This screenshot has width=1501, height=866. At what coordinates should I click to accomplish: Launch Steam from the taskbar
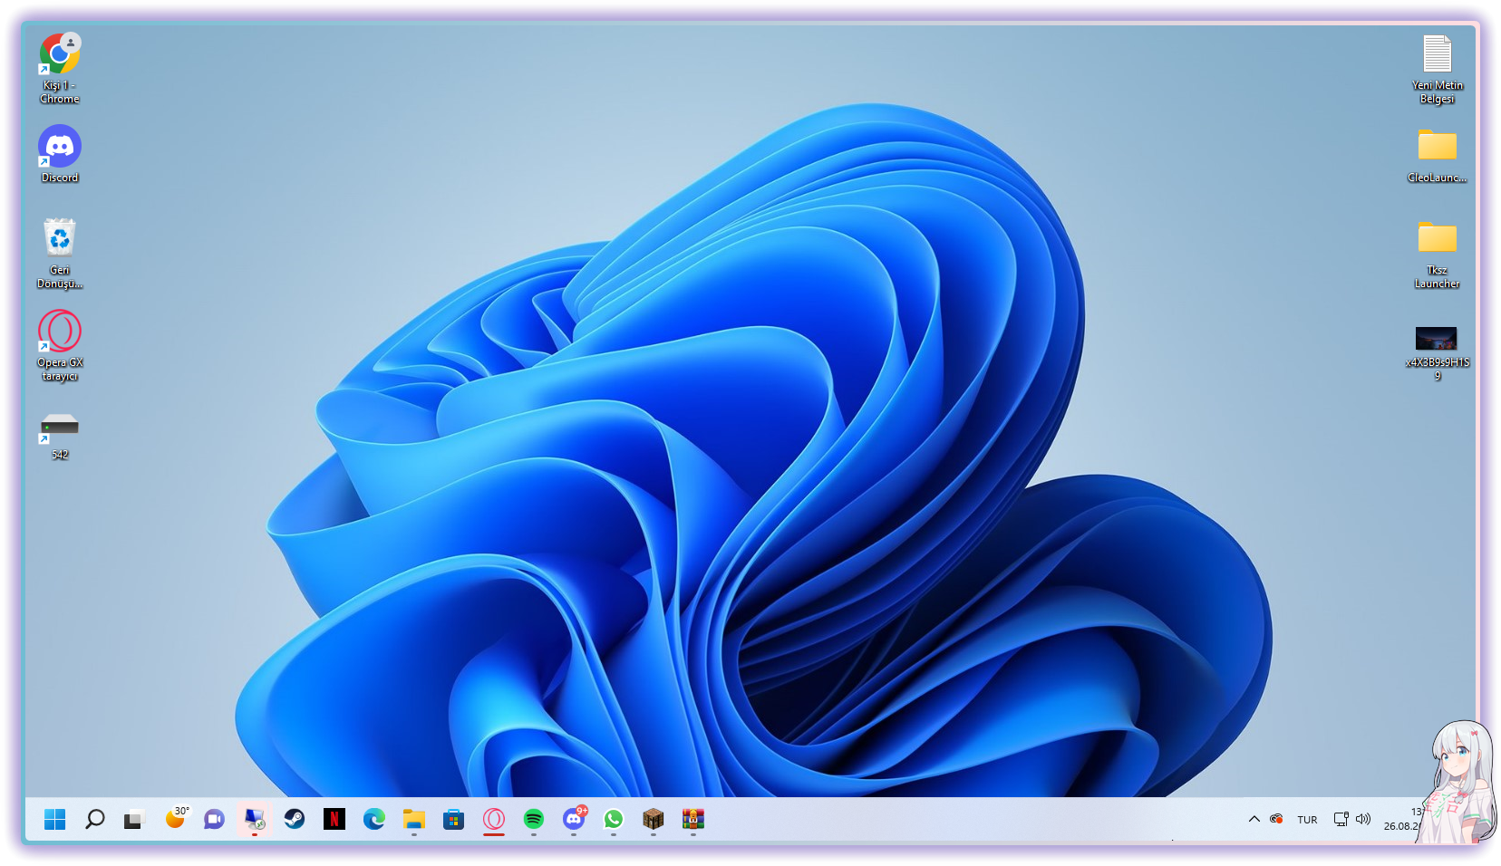tap(295, 820)
